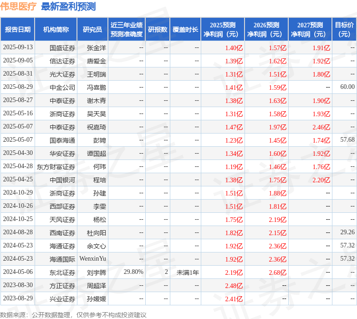Screen dimensions: 357x319
Task: Click 2026 forecast value 2.68亿
Action: click(x=278, y=273)
